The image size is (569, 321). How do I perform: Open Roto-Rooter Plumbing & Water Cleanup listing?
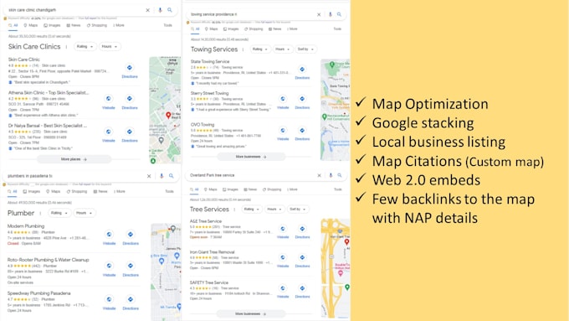(48, 260)
